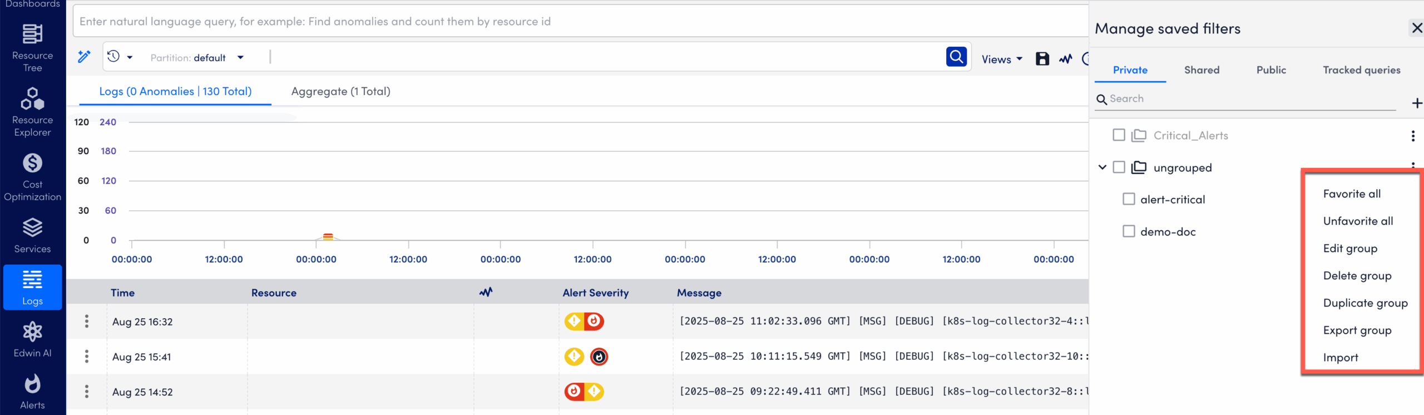The image size is (1424, 415).
Task: Open Services in sidebar
Action: click(x=32, y=236)
